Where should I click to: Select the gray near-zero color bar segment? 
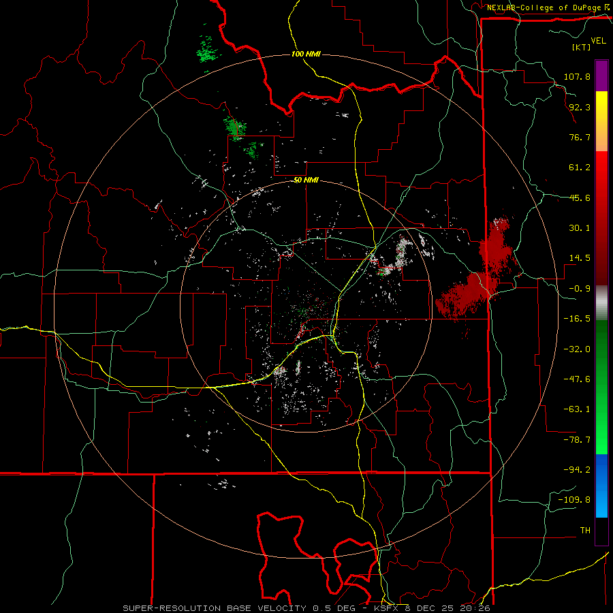[x=601, y=303]
